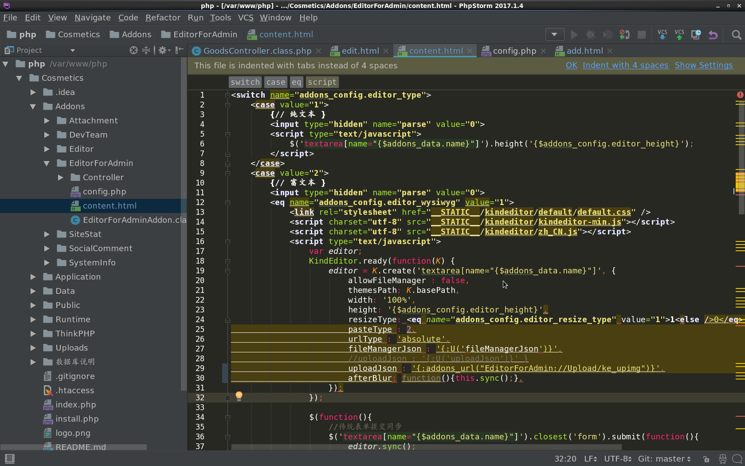
Task: Select EditorForAdminAddon class file in tree
Action: tap(129, 220)
